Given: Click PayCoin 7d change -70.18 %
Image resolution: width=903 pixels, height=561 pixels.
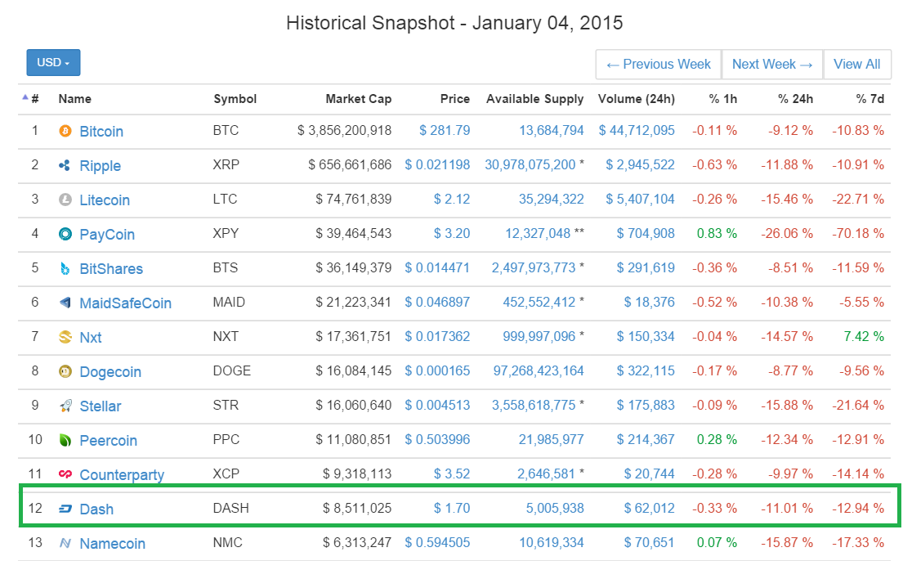Looking at the screenshot, I should [x=857, y=234].
